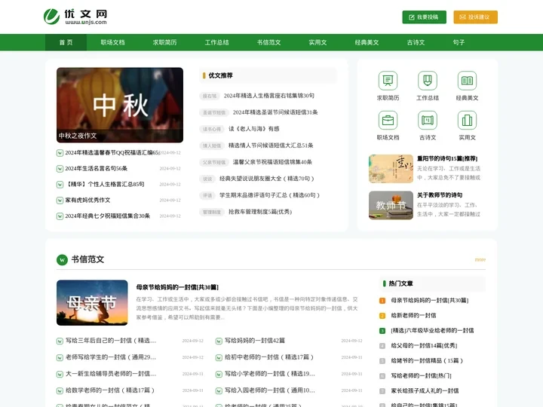Viewport: 543px width, 407px height.
Task: Open 温馨父亲节祝福语短信锦集40条
Action: [x=272, y=162]
